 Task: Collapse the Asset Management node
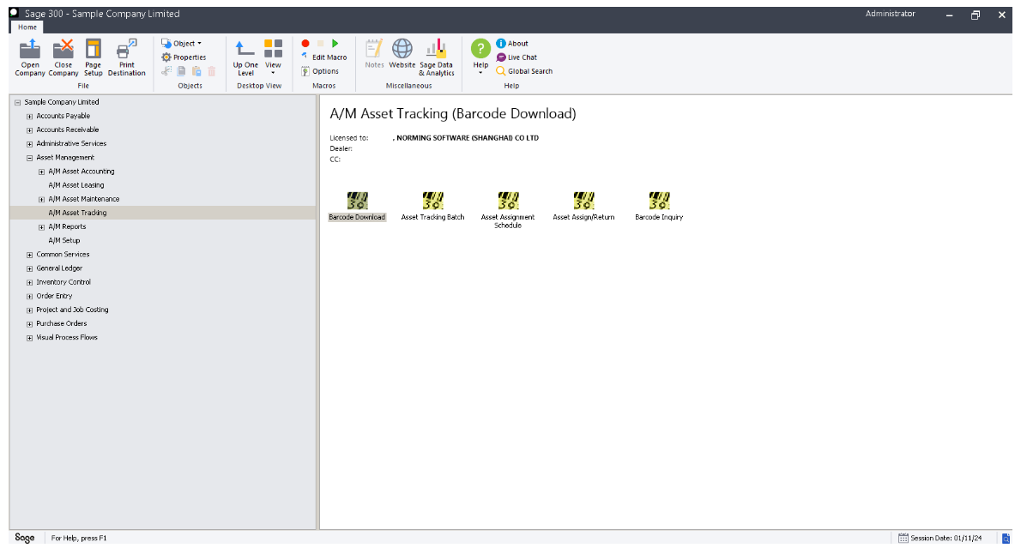(29, 158)
